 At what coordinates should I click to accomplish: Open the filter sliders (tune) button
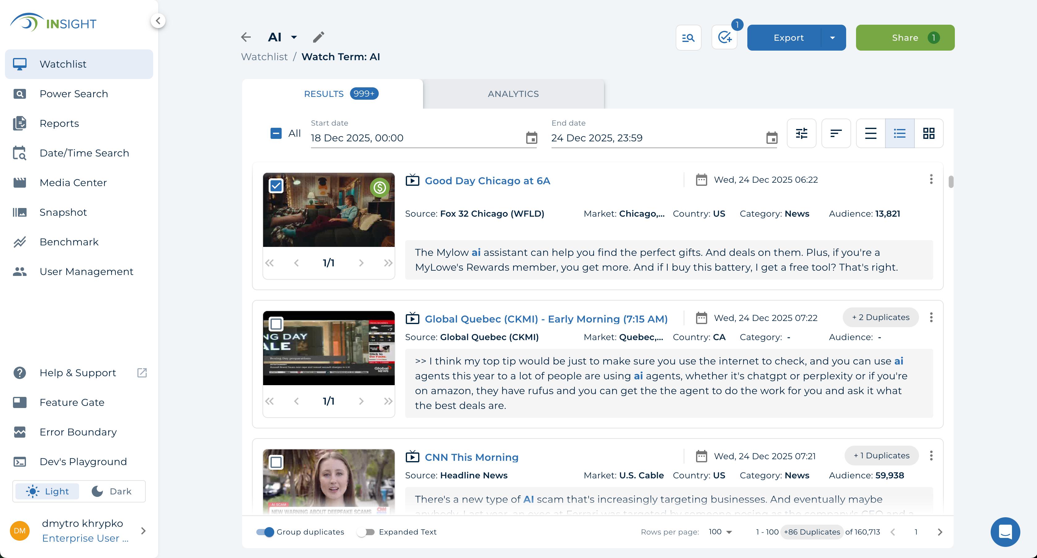pyautogui.click(x=801, y=133)
